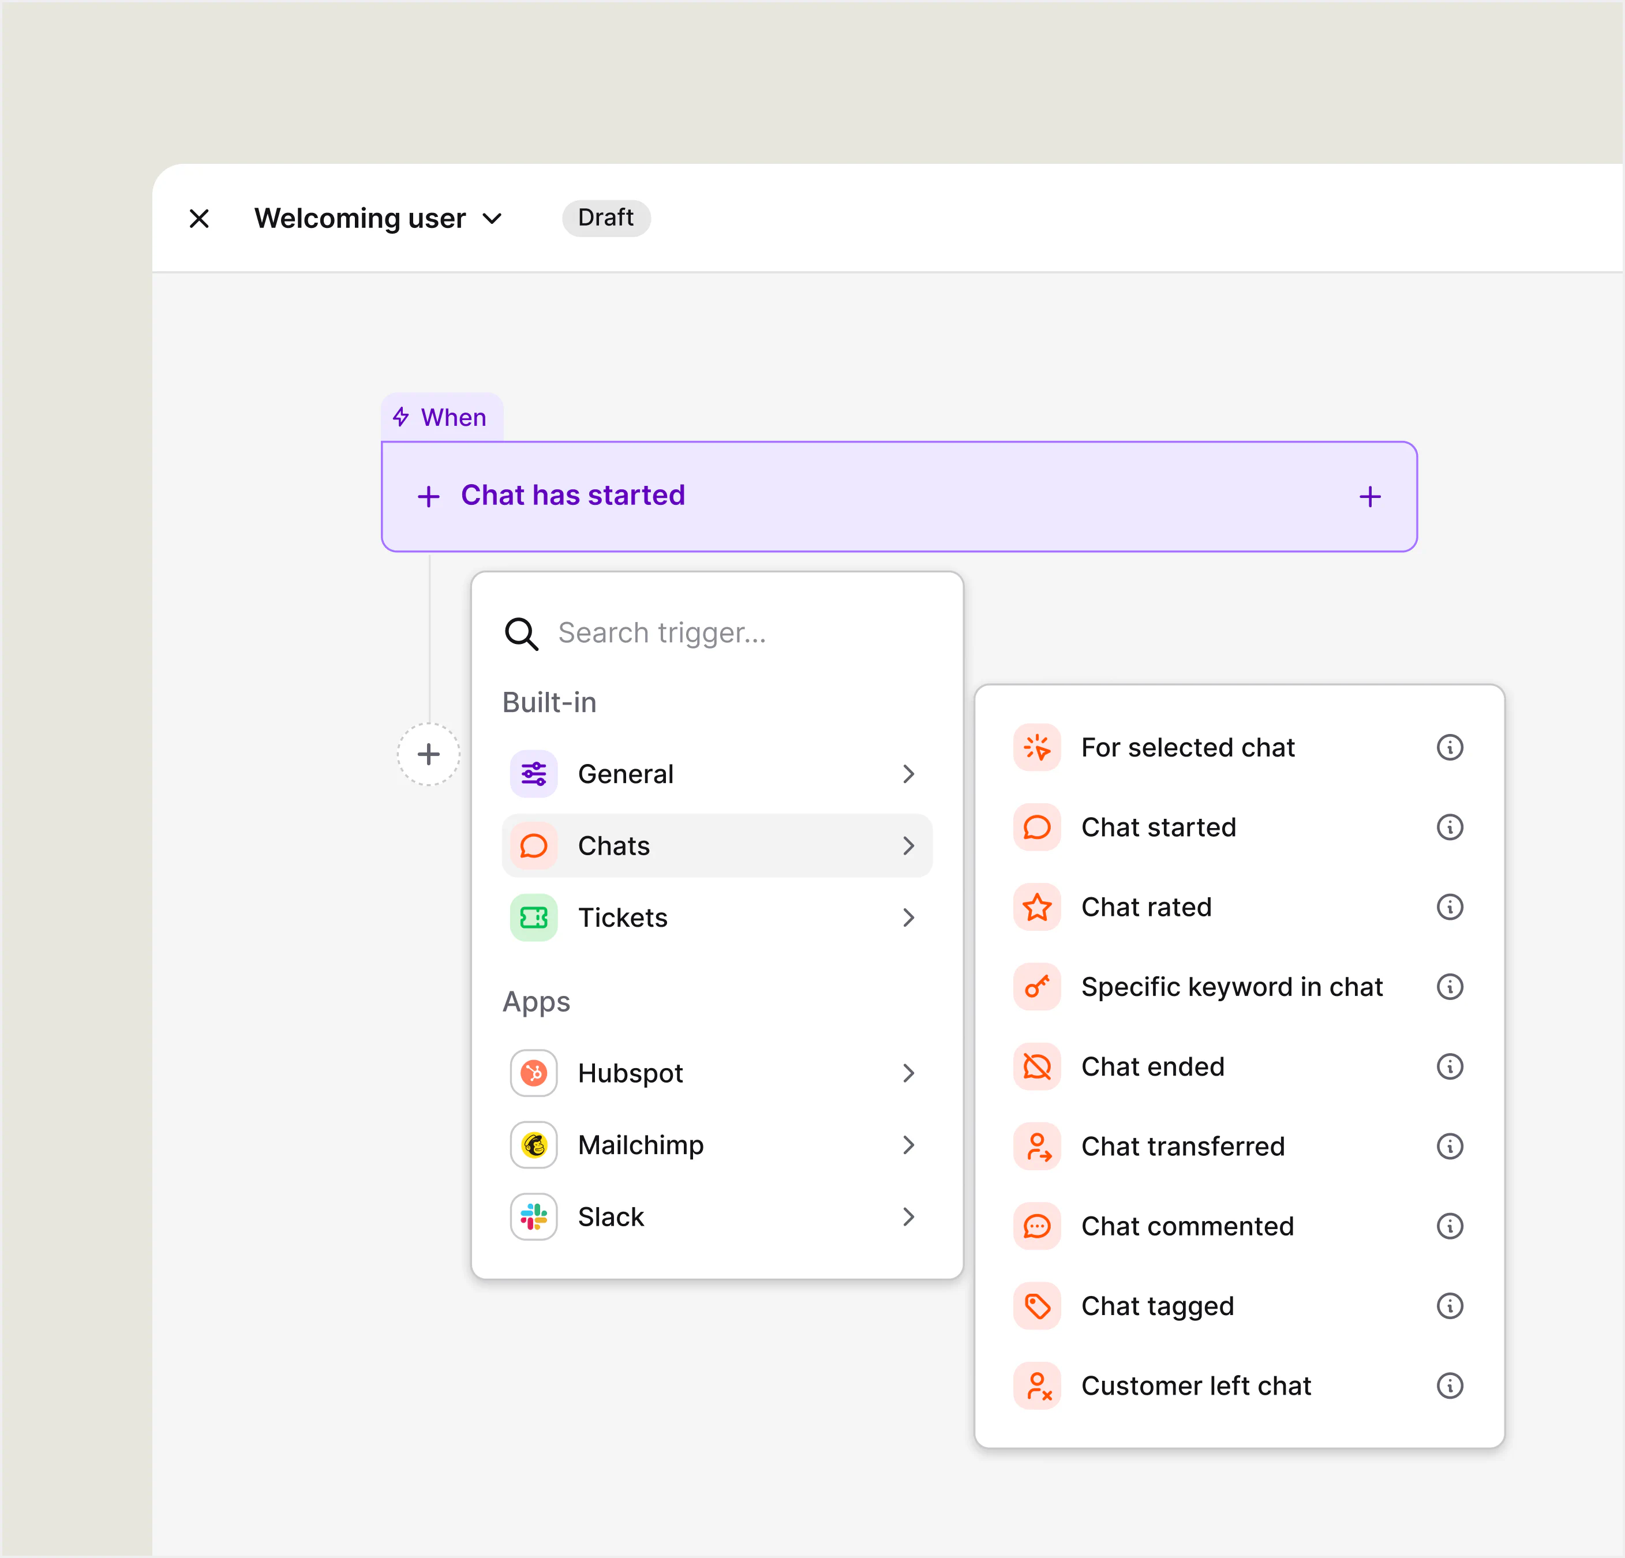
Task: Expand Mailchimp using its chevron arrow
Action: coord(909,1145)
